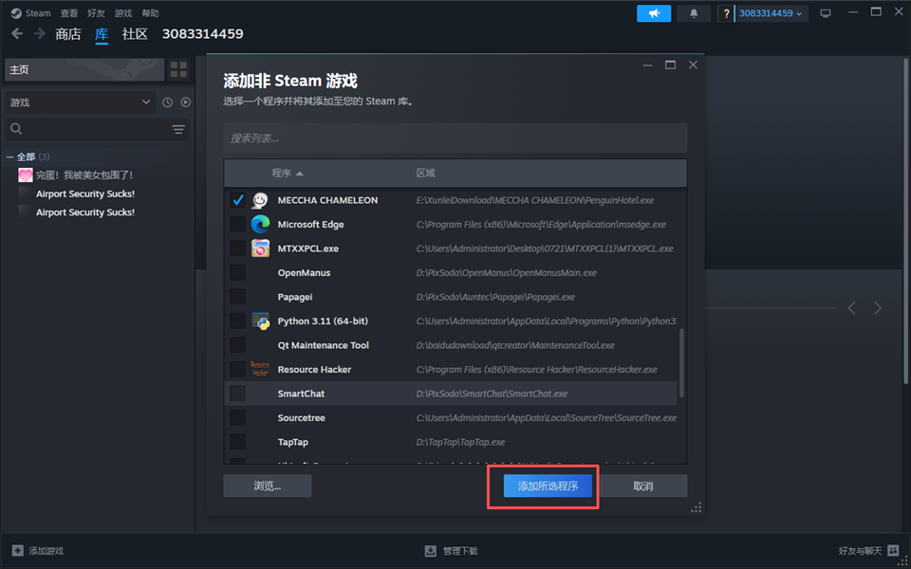
Task: Select the Resource Hacker checkbox
Action: coord(237,369)
